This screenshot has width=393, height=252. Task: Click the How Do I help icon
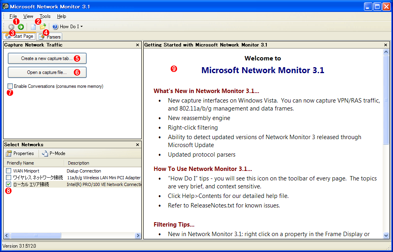(55, 27)
